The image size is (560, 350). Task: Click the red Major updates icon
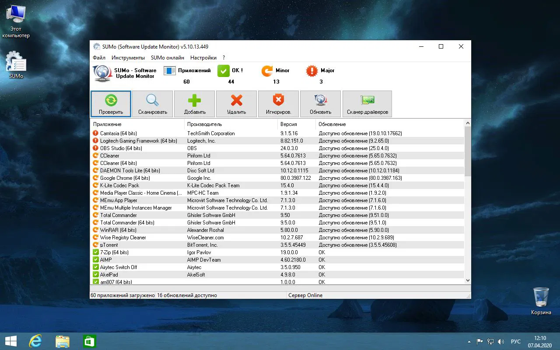pyautogui.click(x=312, y=70)
